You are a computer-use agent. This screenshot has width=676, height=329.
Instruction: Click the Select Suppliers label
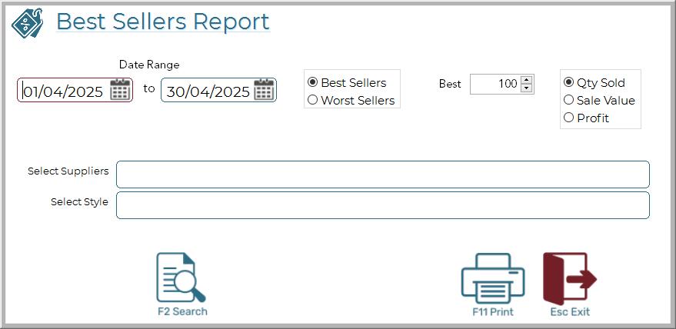tap(68, 171)
